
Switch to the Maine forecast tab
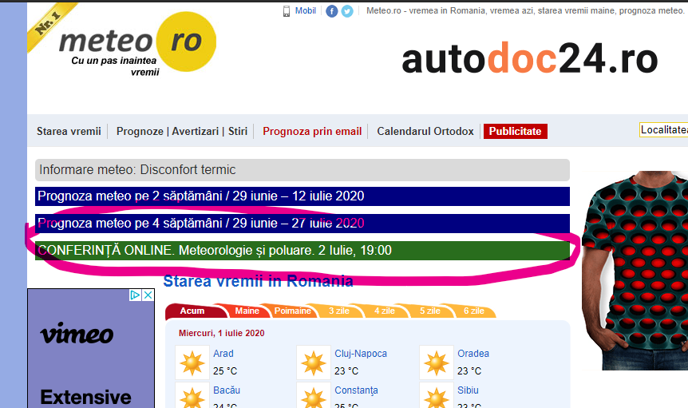[x=247, y=311]
